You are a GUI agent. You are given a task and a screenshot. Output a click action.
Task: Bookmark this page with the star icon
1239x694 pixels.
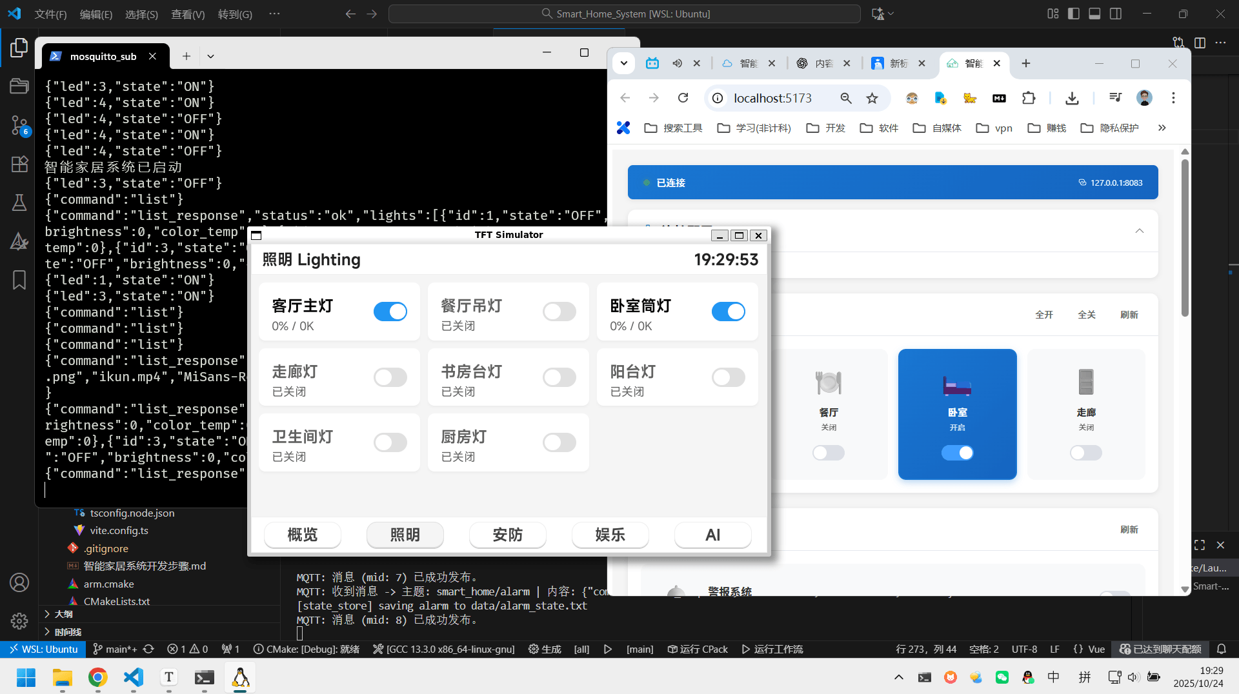pos(872,98)
